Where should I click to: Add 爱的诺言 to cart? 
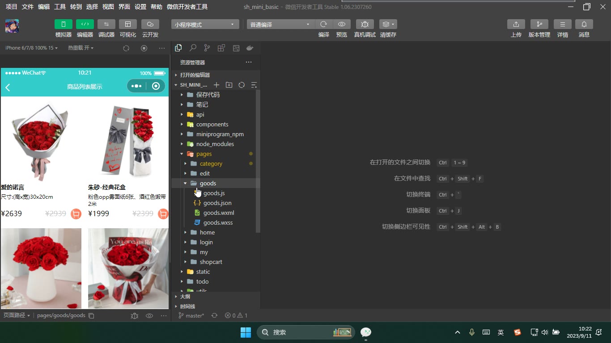pyautogui.click(x=76, y=214)
